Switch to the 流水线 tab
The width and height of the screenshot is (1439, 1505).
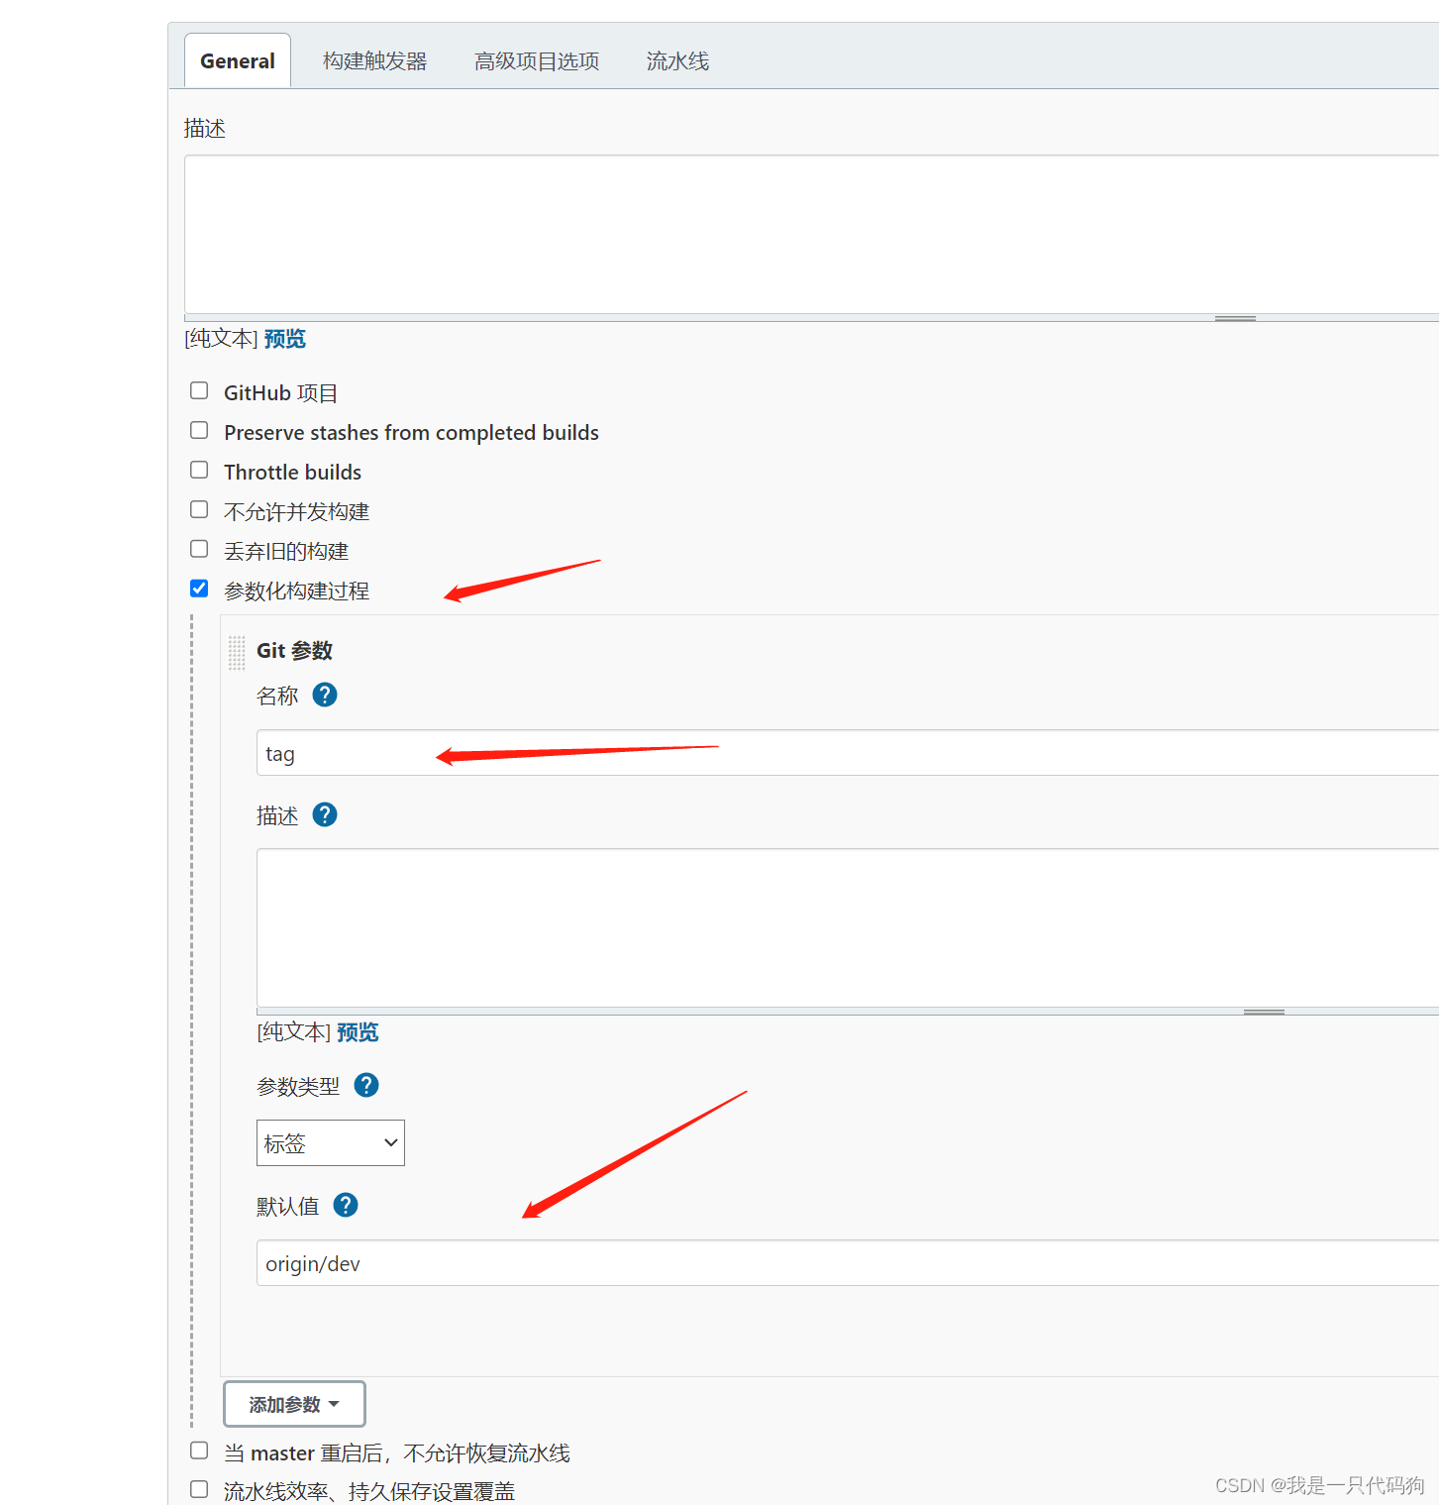(x=676, y=59)
